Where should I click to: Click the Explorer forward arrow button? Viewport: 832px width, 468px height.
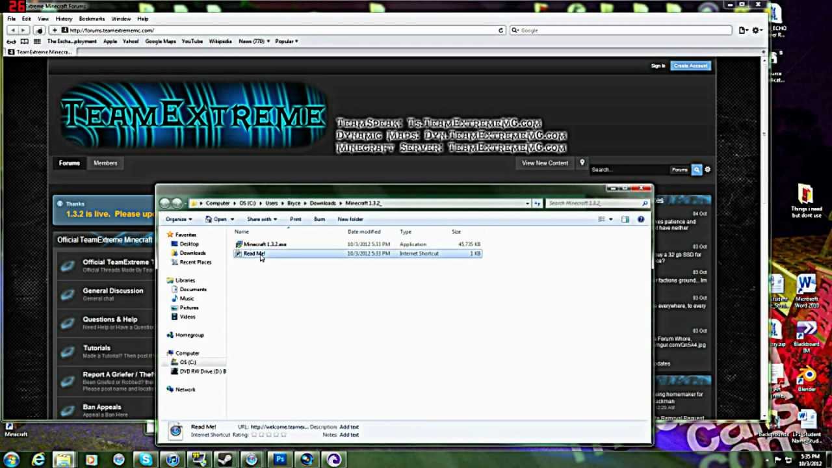click(x=177, y=203)
